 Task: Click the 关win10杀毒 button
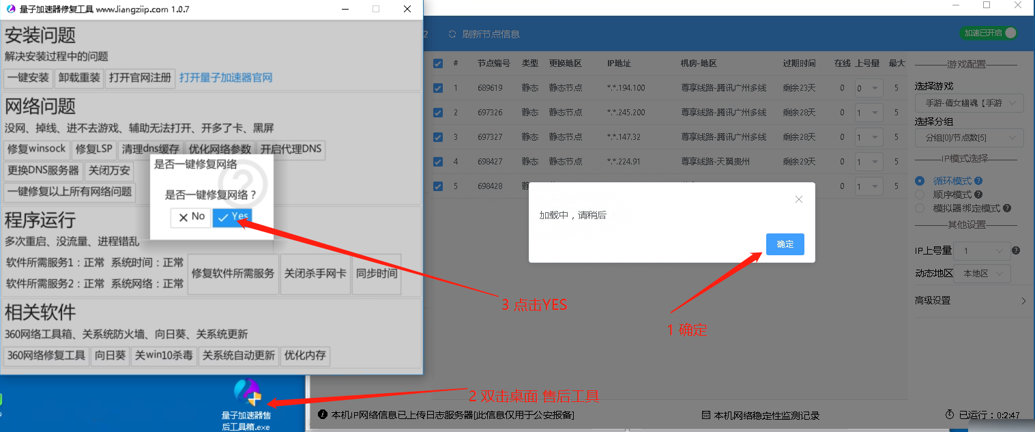pos(164,356)
